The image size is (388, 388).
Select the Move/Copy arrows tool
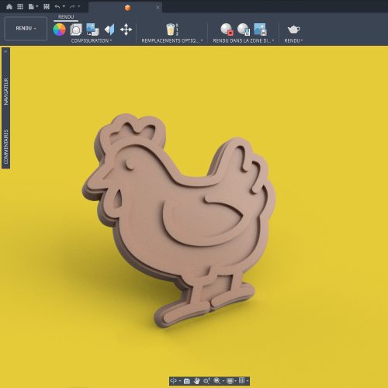click(x=126, y=29)
